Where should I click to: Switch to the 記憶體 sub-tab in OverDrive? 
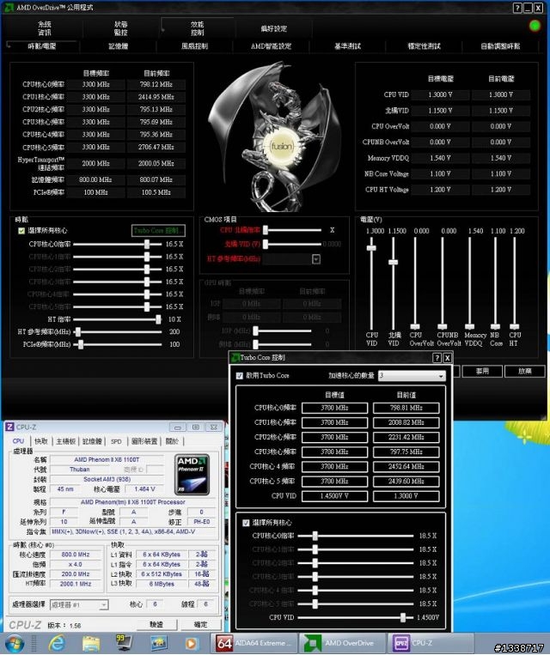[x=119, y=46]
